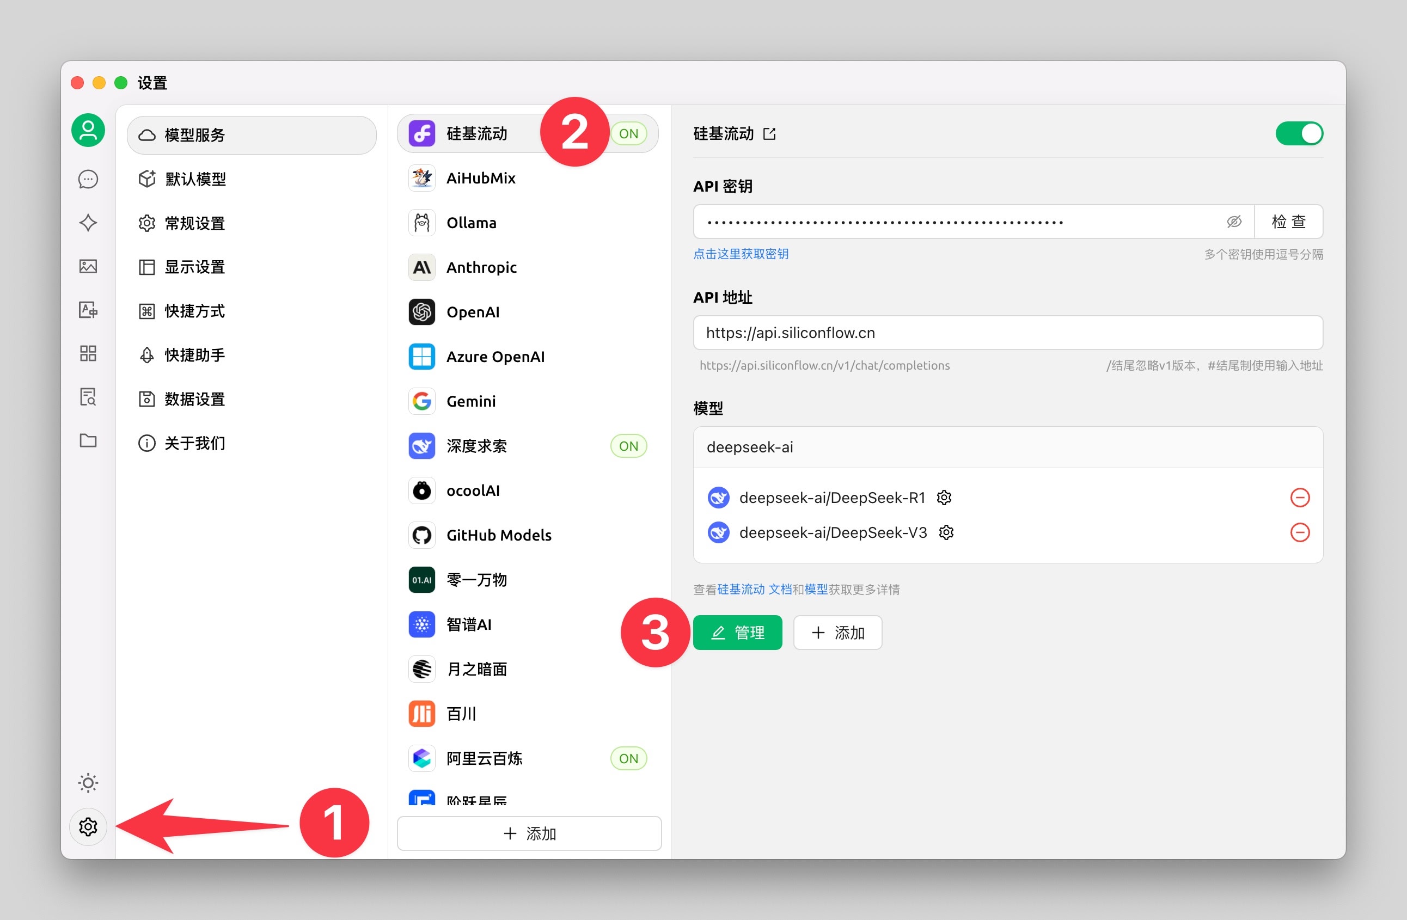Select the 月之暗面 provider

click(x=527, y=669)
